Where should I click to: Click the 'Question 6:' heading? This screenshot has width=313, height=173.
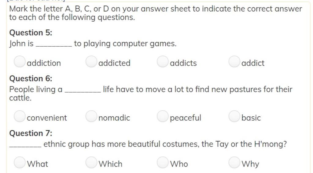(31, 79)
